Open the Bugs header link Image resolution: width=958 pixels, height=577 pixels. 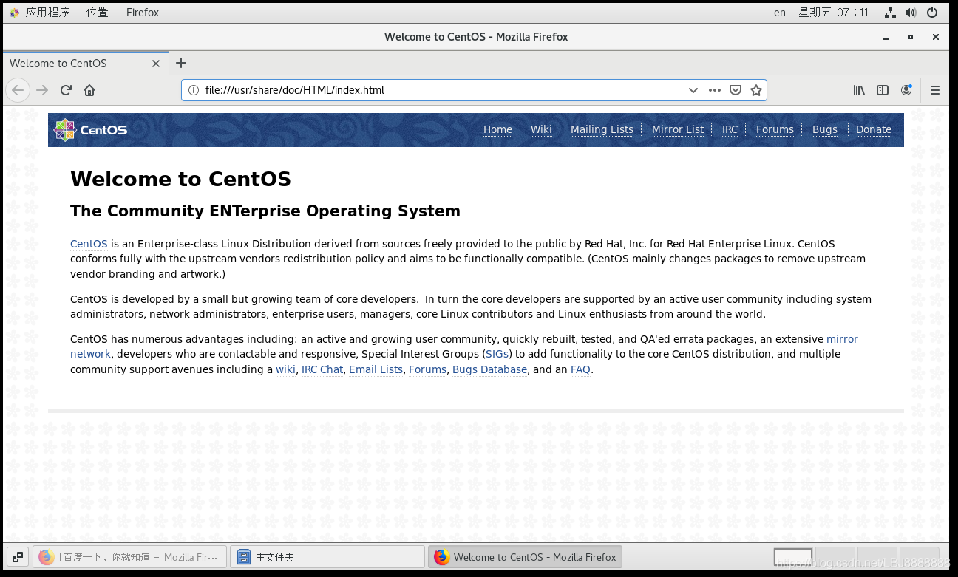pyautogui.click(x=825, y=129)
